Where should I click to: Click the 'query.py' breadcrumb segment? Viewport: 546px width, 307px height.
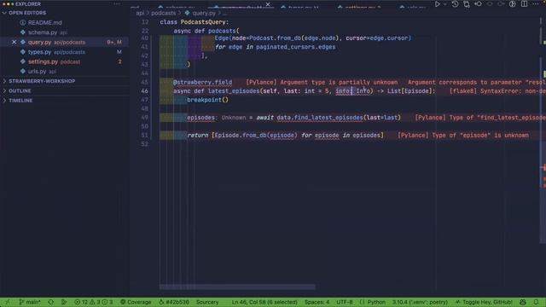(x=204, y=14)
